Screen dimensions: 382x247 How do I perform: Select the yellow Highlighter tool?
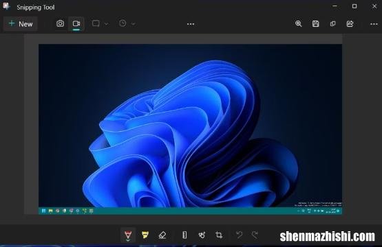[145, 235]
